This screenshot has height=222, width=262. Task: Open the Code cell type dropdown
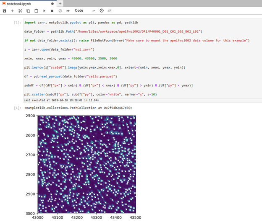point(84,10)
